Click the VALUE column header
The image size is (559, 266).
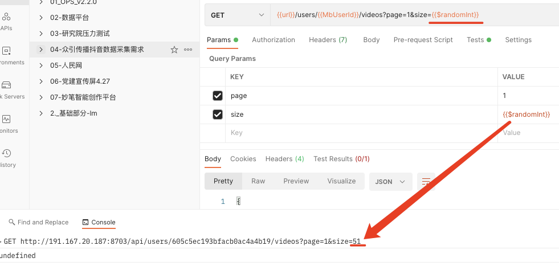(x=513, y=77)
